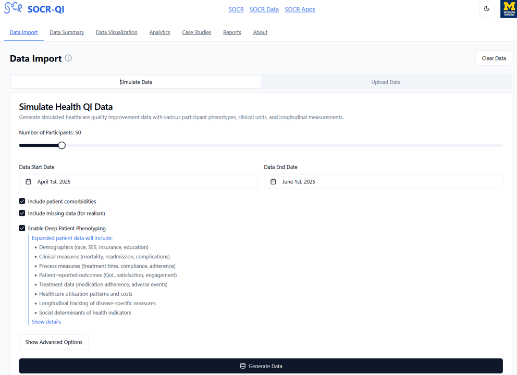This screenshot has width=517, height=375.
Task: Open the Data Visualization tab
Action: click(x=117, y=32)
